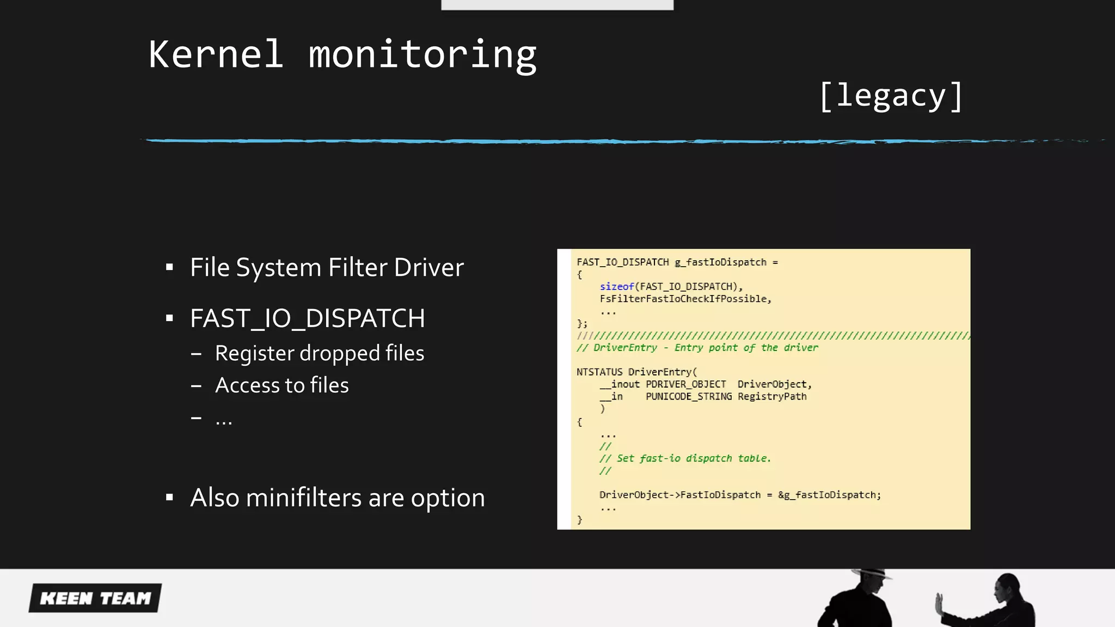Click the '// DriverEntry - Entry point' comment
This screenshot has height=627, width=1115.
click(697, 348)
